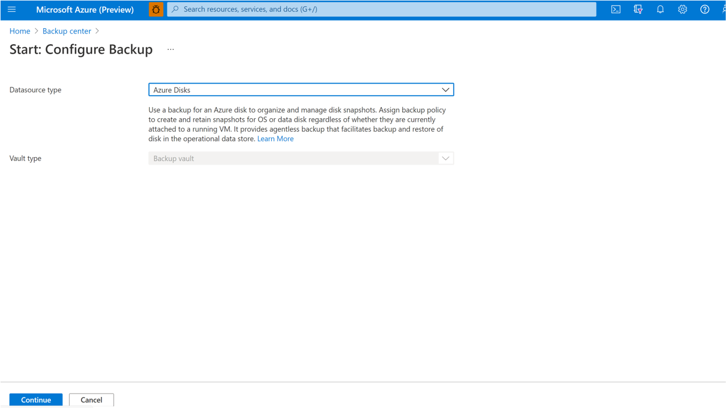Open the Directories and subscriptions filter icon

pyautogui.click(x=638, y=9)
